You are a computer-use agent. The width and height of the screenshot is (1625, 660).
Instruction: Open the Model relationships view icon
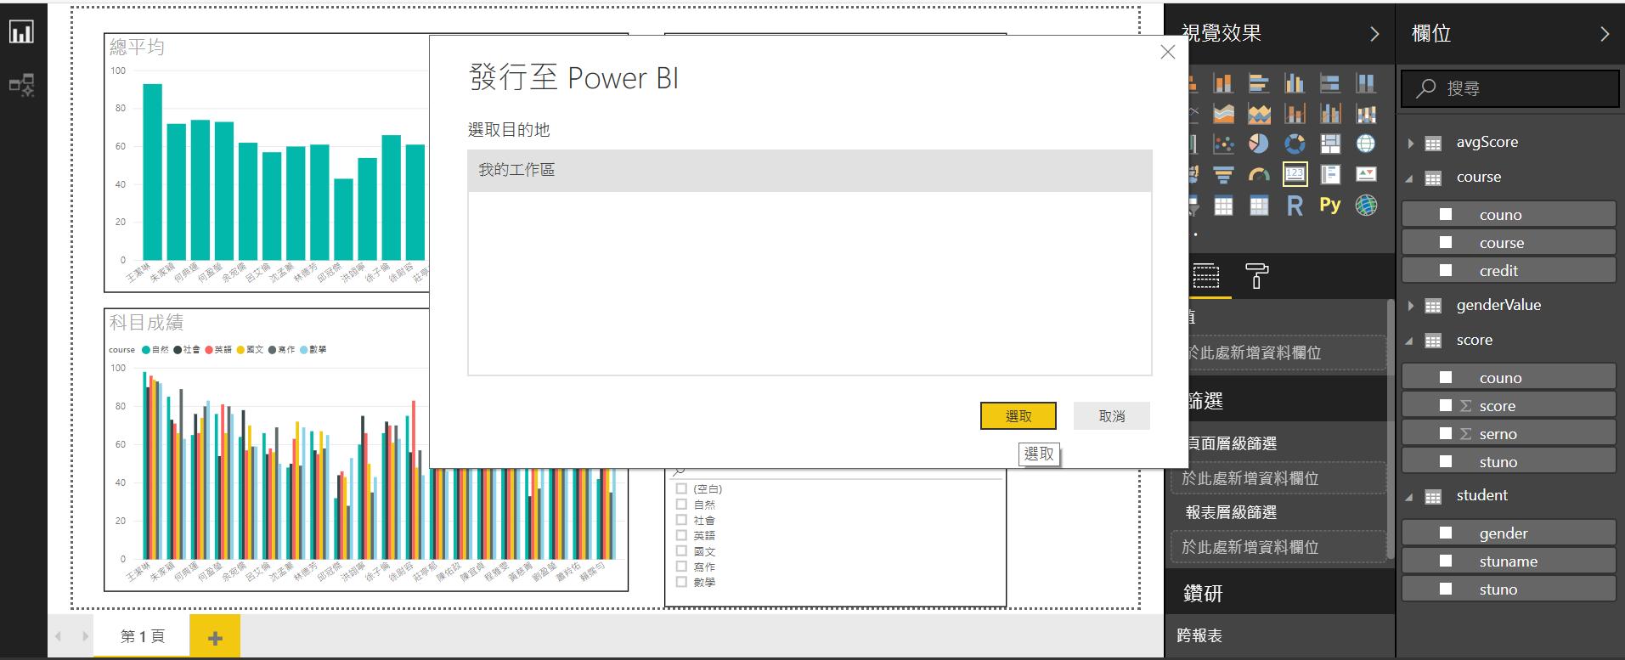click(21, 85)
